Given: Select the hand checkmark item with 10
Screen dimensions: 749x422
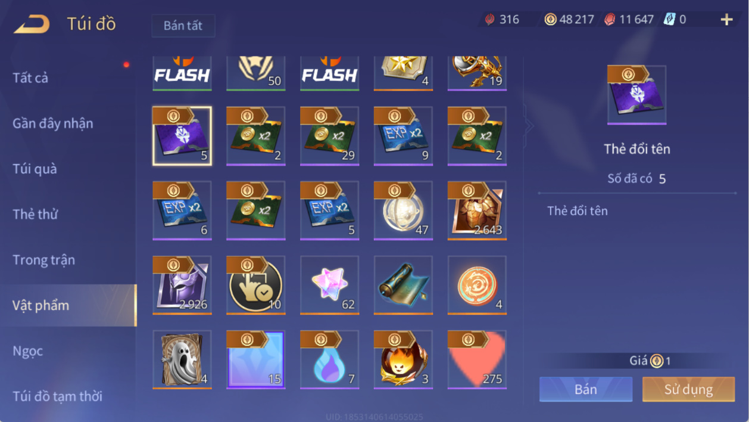Looking at the screenshot, I should 256,285.
